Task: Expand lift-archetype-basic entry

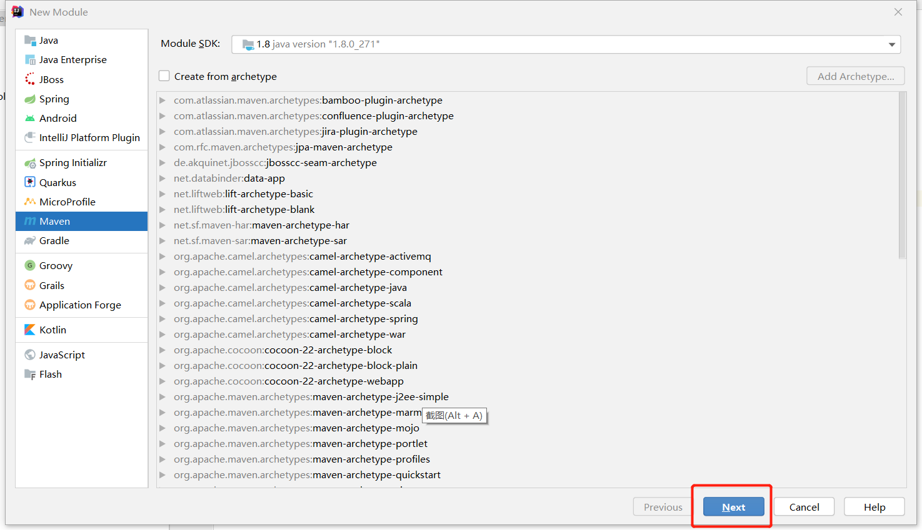Action: [x=163, y=194]
